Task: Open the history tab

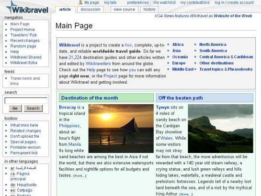Action: pos(149,10)
